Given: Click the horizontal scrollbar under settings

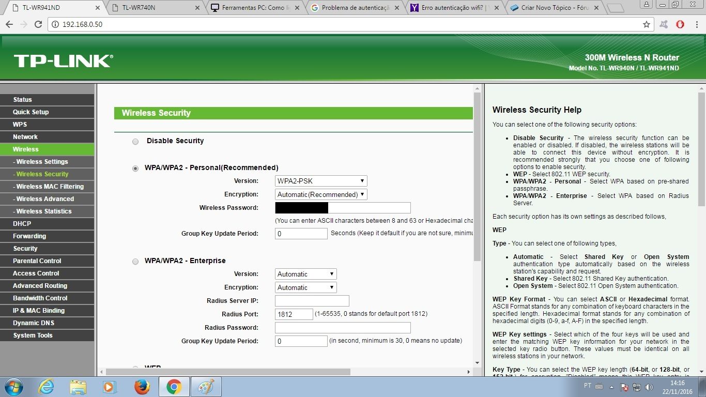Looking at the screenshot, I should pos(228,372).
